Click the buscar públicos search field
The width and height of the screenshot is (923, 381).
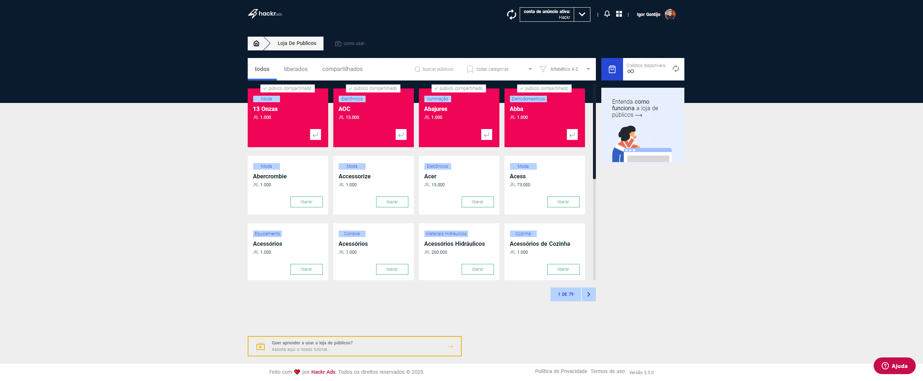point(438,69)
